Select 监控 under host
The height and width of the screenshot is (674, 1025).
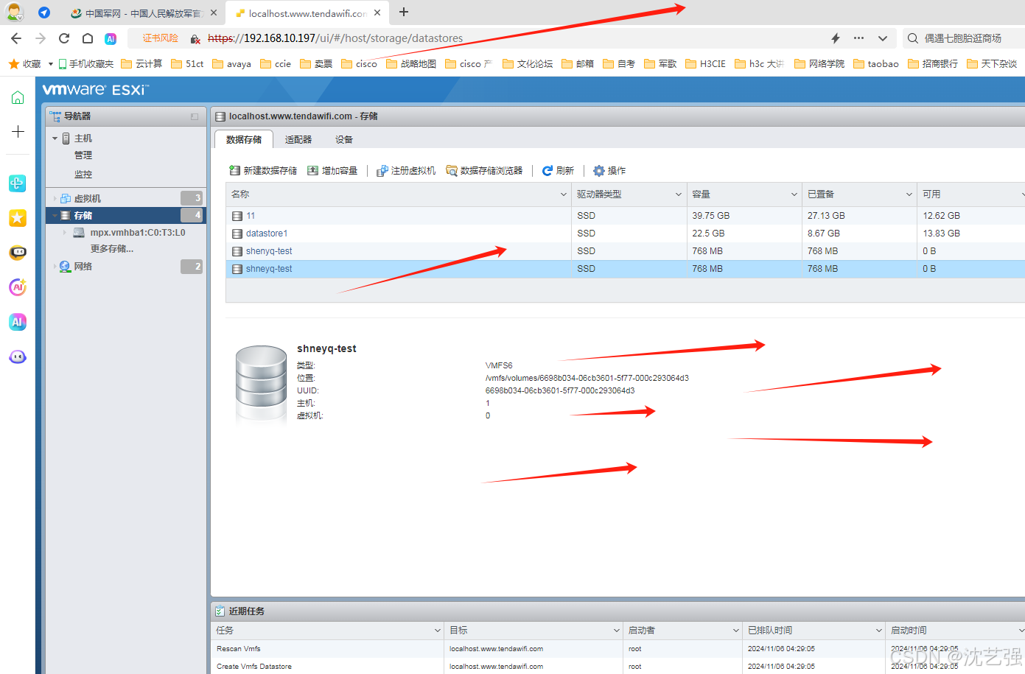[83, 175]
